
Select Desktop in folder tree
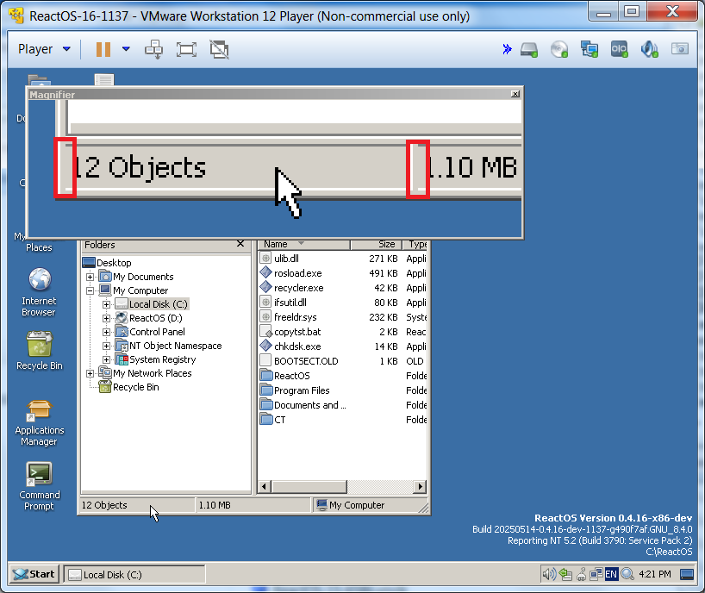tap(114, 263)
